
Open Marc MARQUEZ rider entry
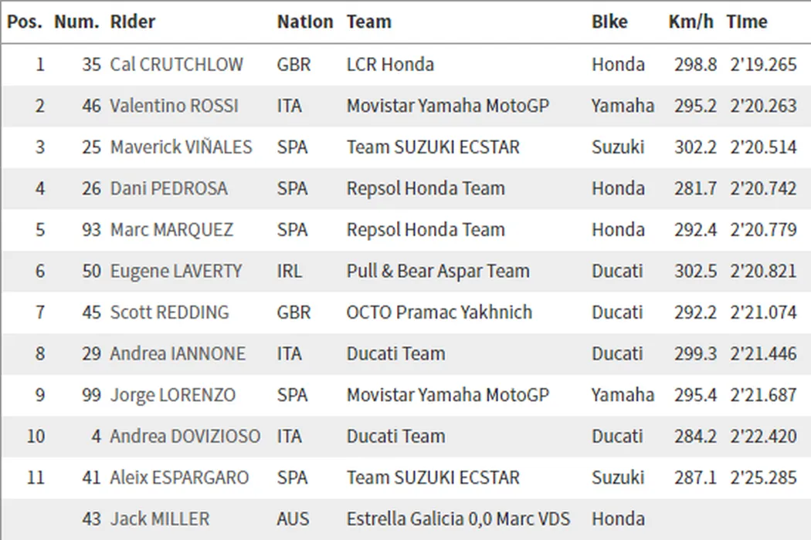(171, 230)
